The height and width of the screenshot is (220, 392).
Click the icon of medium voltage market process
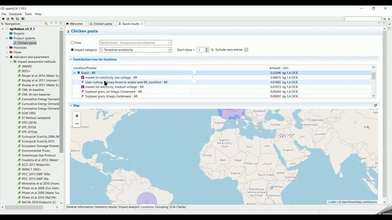pos(83,87)
